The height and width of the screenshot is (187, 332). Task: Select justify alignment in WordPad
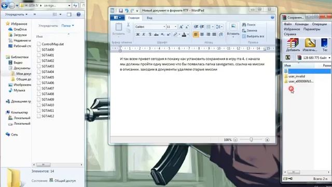(214, 34)
